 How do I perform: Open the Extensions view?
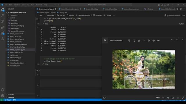pyautogui.click(x=3, y=33)
